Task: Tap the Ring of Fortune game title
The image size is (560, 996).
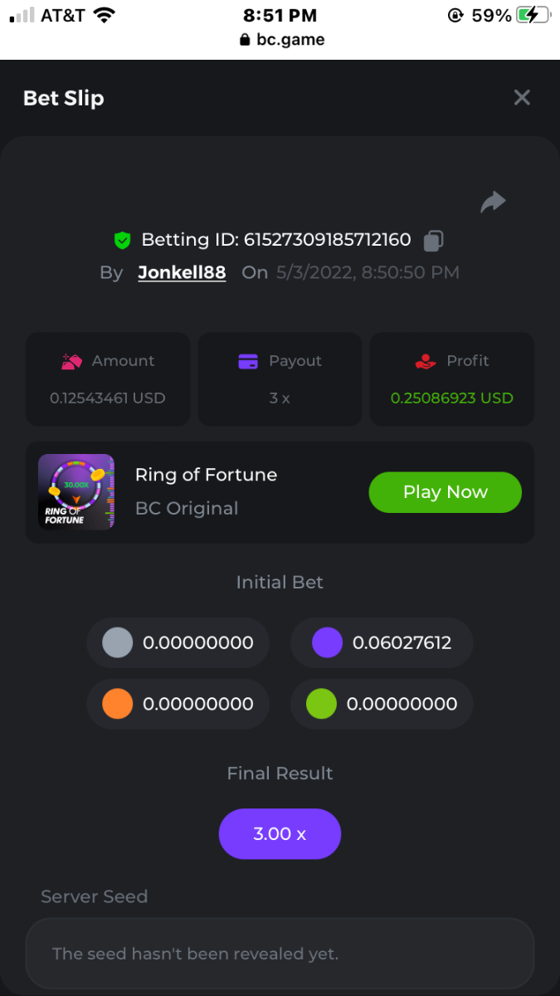Action: pos(206,475)
